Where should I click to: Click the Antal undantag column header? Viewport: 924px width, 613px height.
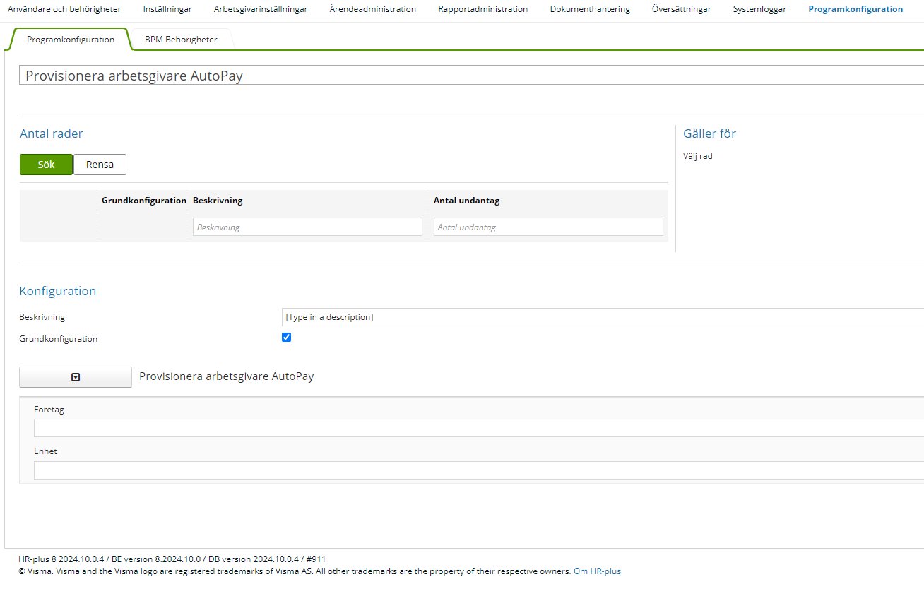coord(466,201)
